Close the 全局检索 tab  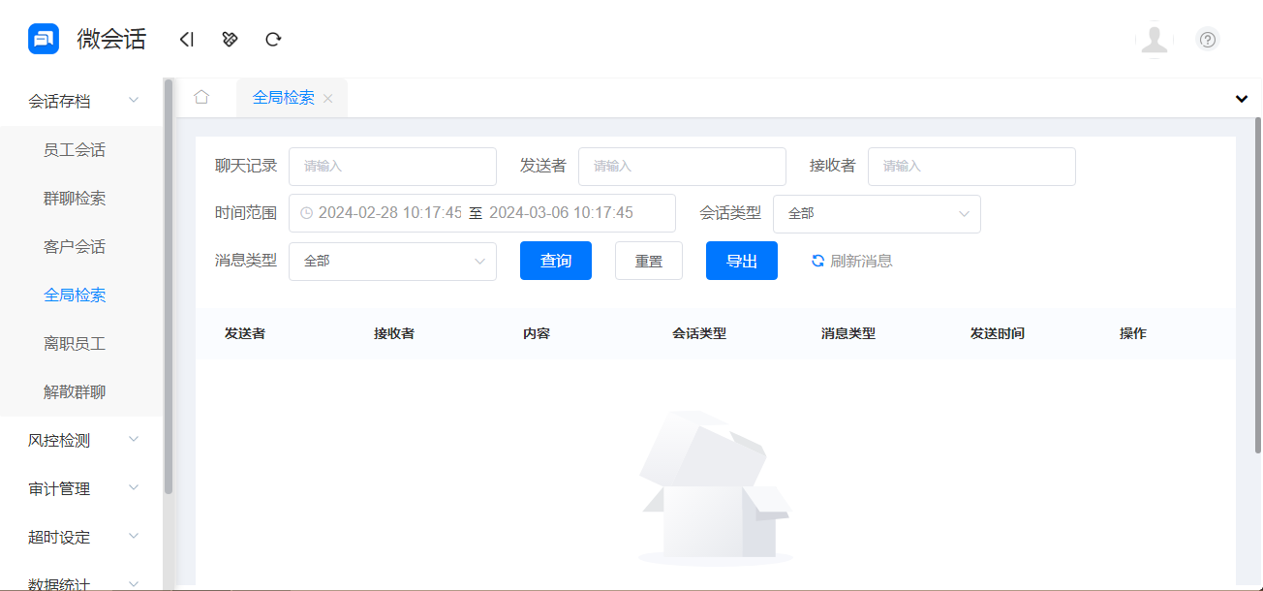[328, 98]
